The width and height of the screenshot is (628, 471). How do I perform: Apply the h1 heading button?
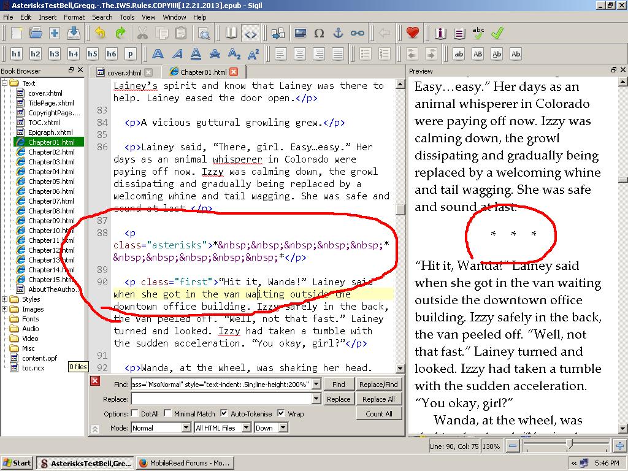pos(16,54)
